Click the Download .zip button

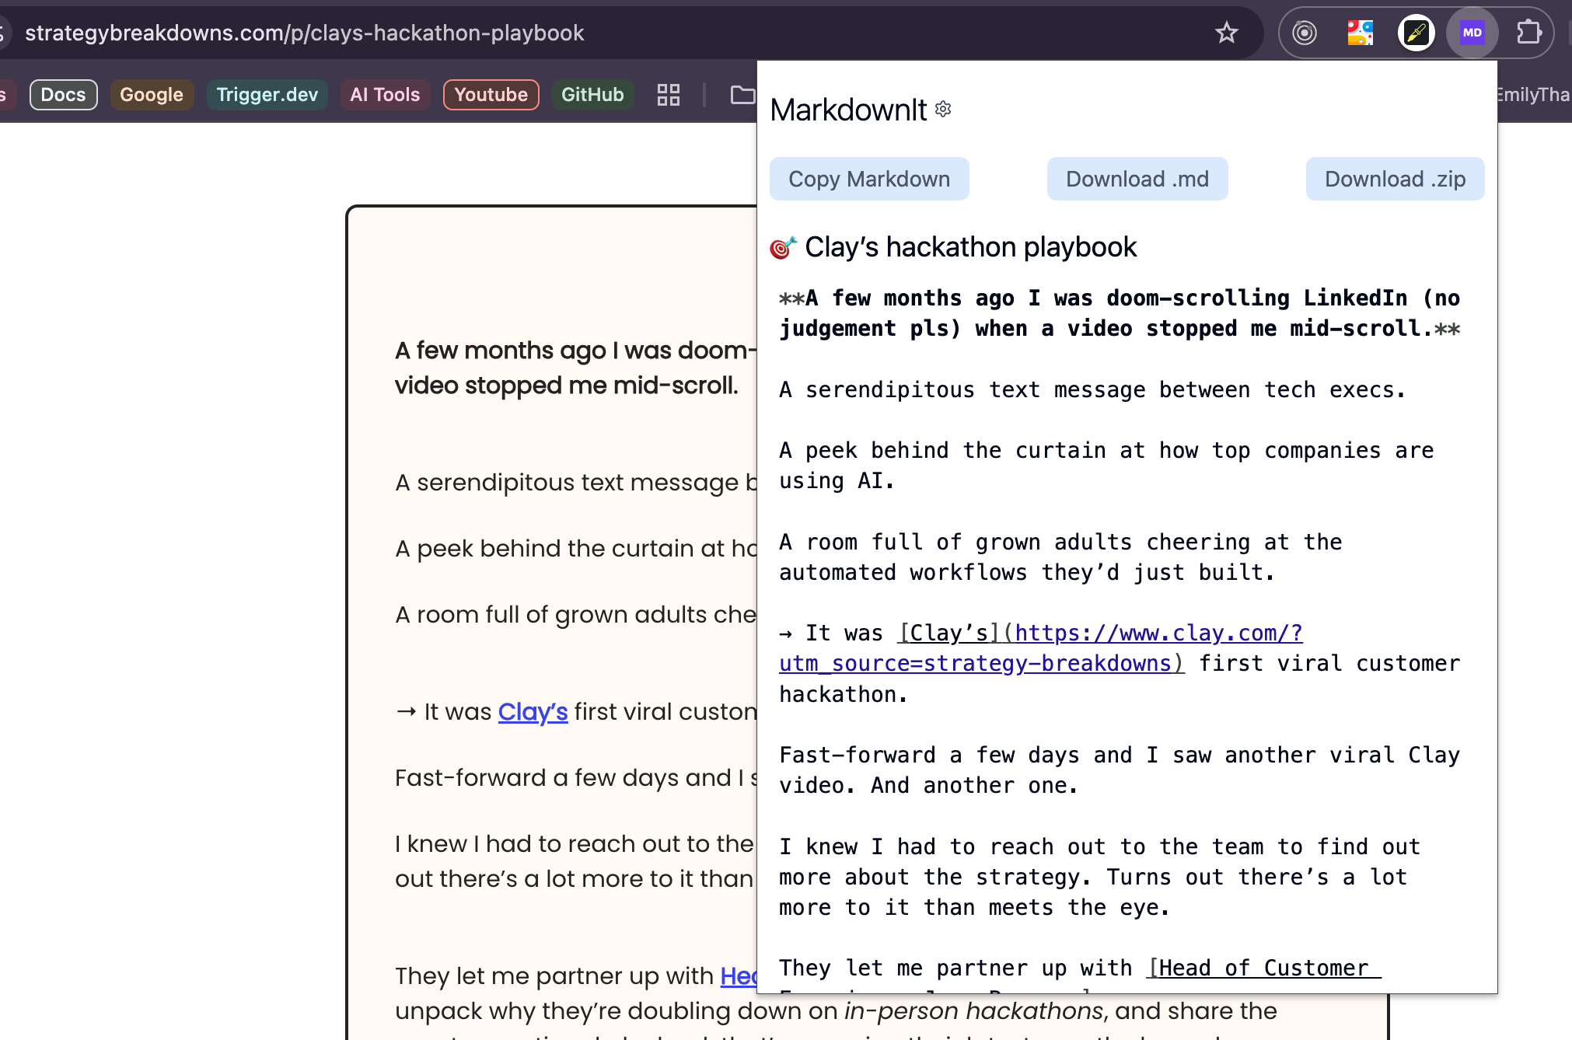click(1395, 179)
